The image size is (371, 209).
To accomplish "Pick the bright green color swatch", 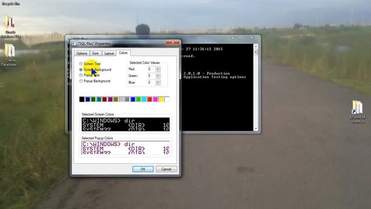I will (x=139, y=99).
